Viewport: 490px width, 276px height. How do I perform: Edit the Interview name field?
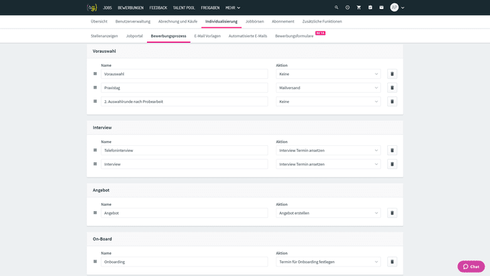(184, 164)
